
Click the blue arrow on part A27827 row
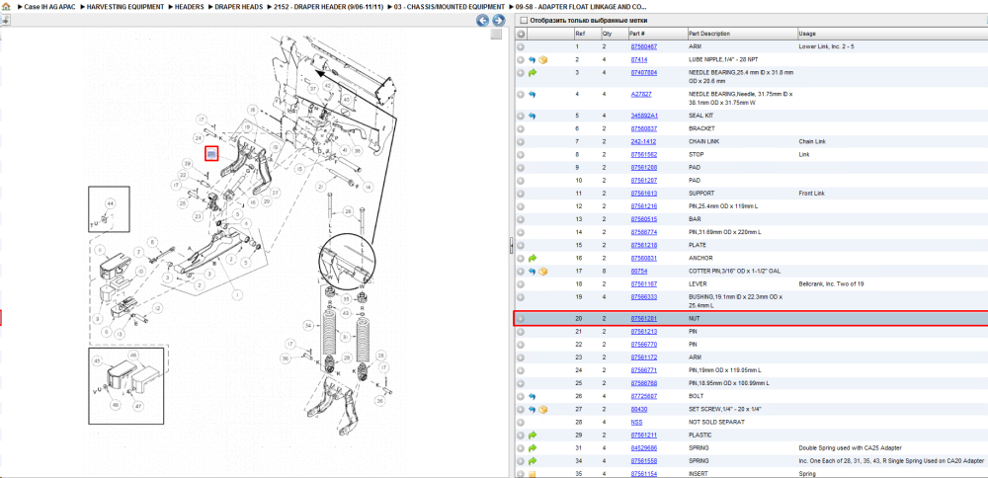(x=532, y=95)
